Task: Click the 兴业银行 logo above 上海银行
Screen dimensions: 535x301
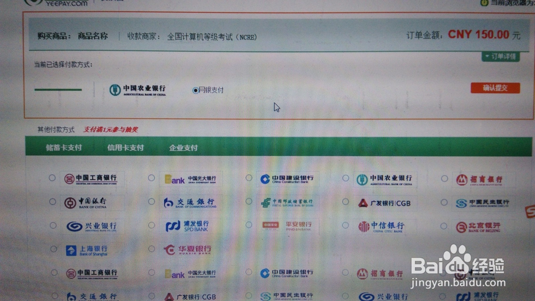Action: point(91,226)
